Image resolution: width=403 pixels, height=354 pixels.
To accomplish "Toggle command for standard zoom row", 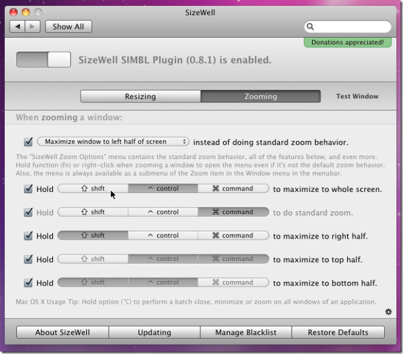I will pos(234,212).
